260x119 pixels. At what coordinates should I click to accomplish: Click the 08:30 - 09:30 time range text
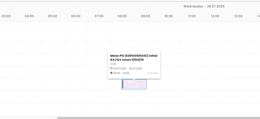(121, 73)
